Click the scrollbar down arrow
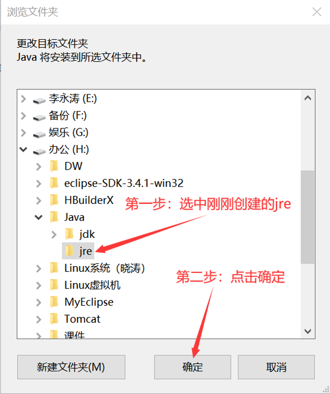Screen dimensions: 330x394 point(308,331)
